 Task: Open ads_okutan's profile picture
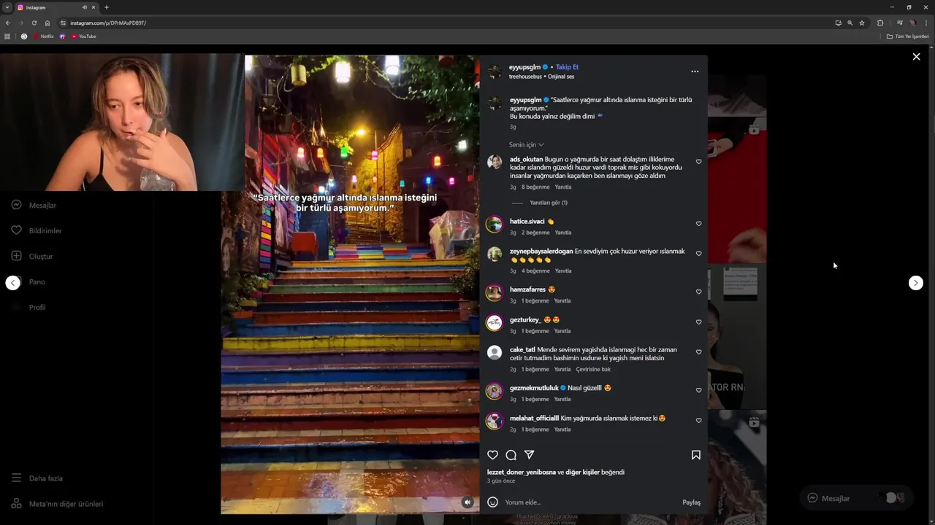point(495,162)
